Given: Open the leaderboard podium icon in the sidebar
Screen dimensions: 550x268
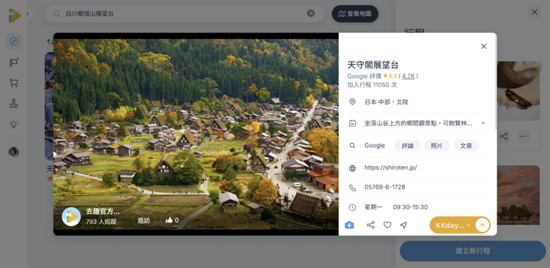Looking at the screenshot, I should coord(14,103).
